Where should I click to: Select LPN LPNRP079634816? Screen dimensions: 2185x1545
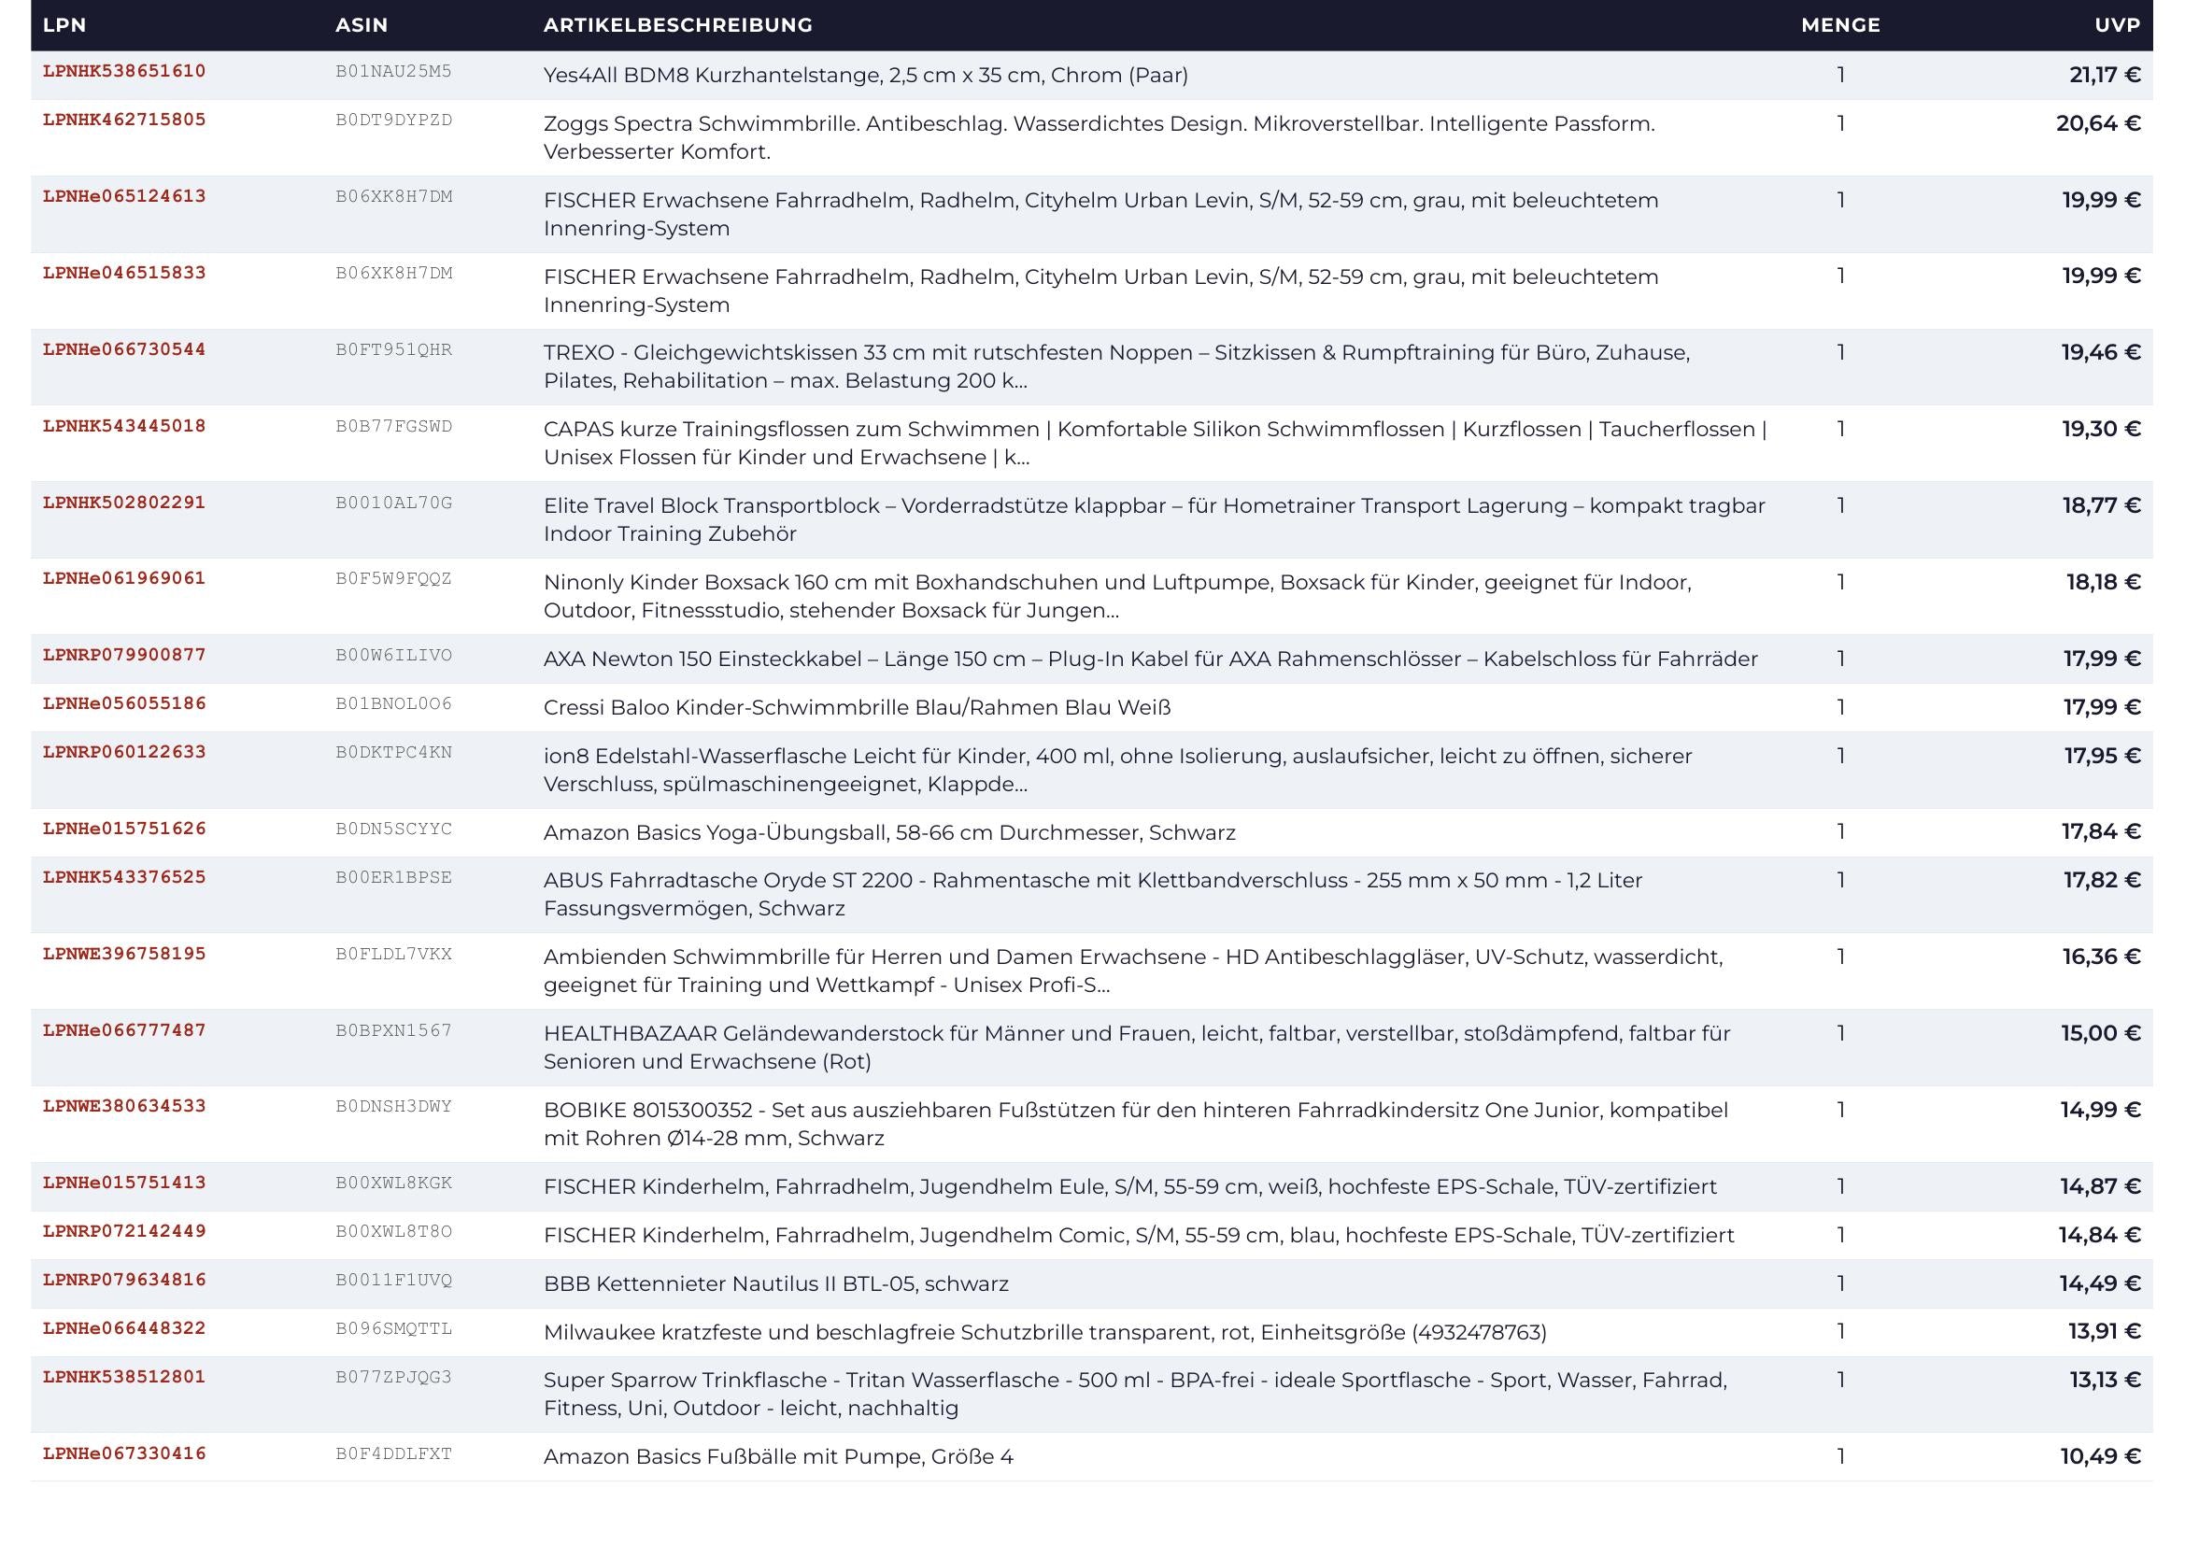[124, 1280]
